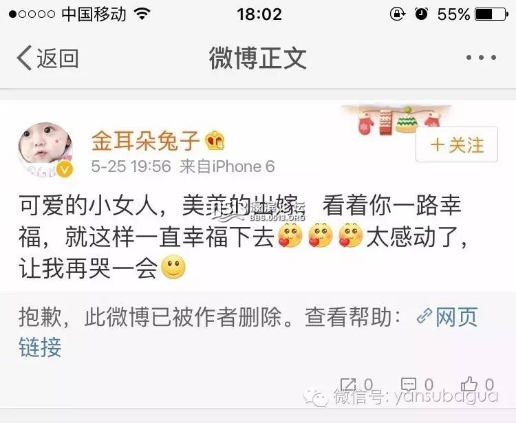This screenshot has height=423, width=516.
Task: Tap the crown membership badge icon
Action: coord(215,140)
